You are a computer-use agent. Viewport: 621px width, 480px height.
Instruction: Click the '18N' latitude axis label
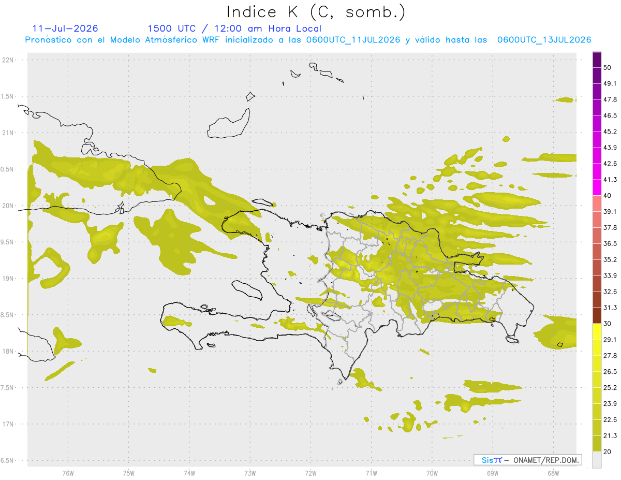pyautogui.click(x=8, y=352)
